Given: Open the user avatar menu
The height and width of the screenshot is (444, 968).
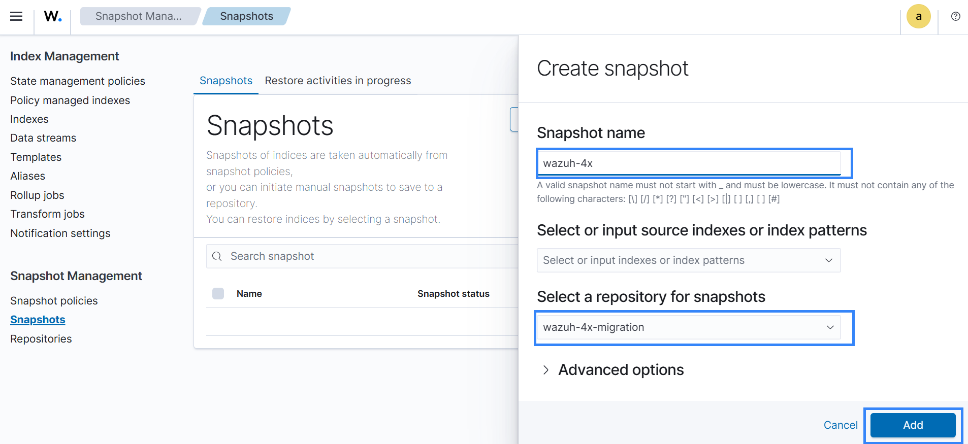Looking at the screenshot, I should pos(918,16).
